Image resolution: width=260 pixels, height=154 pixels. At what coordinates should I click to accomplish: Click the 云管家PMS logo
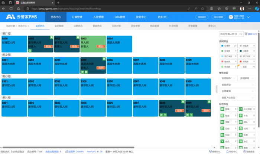click(22, 17)
